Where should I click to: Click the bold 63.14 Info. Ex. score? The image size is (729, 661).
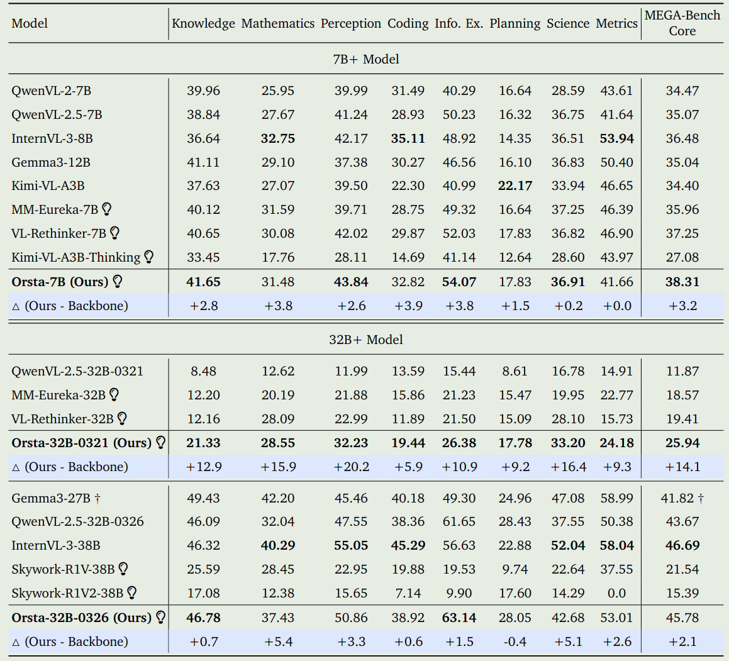(459, 618)
